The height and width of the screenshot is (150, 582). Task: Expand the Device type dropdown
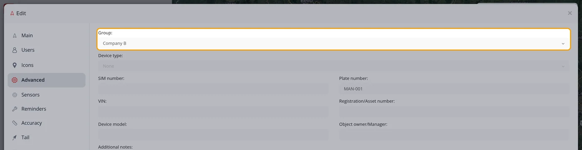click(334, 66)
